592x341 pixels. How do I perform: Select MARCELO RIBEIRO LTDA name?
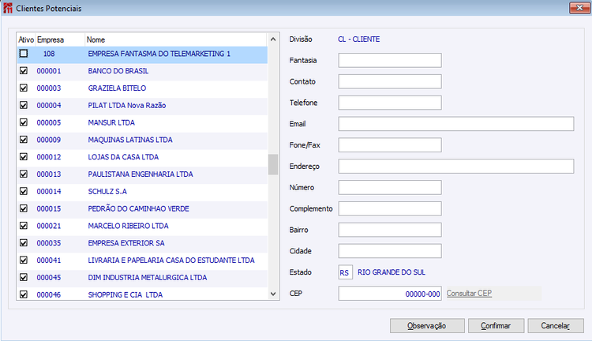[x=129, y=226]
